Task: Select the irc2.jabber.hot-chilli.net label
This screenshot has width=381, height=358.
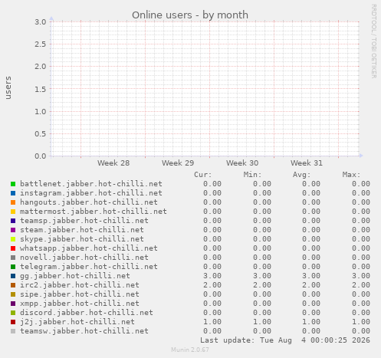Action: pyautogui.click(x=80, y=285)
